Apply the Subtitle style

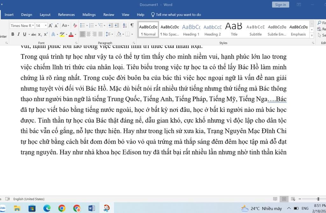pos(256,30)
